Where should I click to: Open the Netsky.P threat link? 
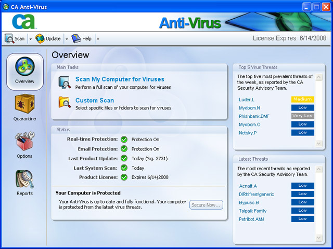point(248,133)
